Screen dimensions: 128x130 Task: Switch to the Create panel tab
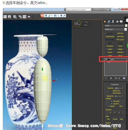pyautogui.click(x=105, y=22)
